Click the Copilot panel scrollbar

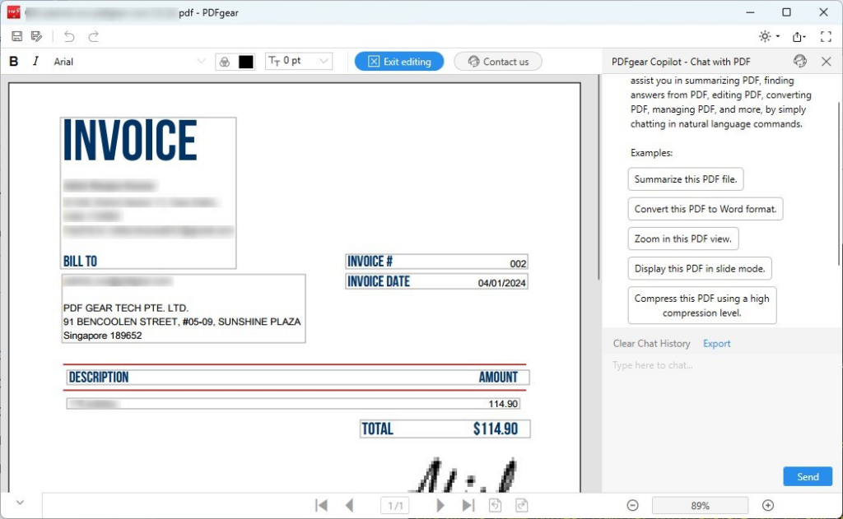point(840,183)
